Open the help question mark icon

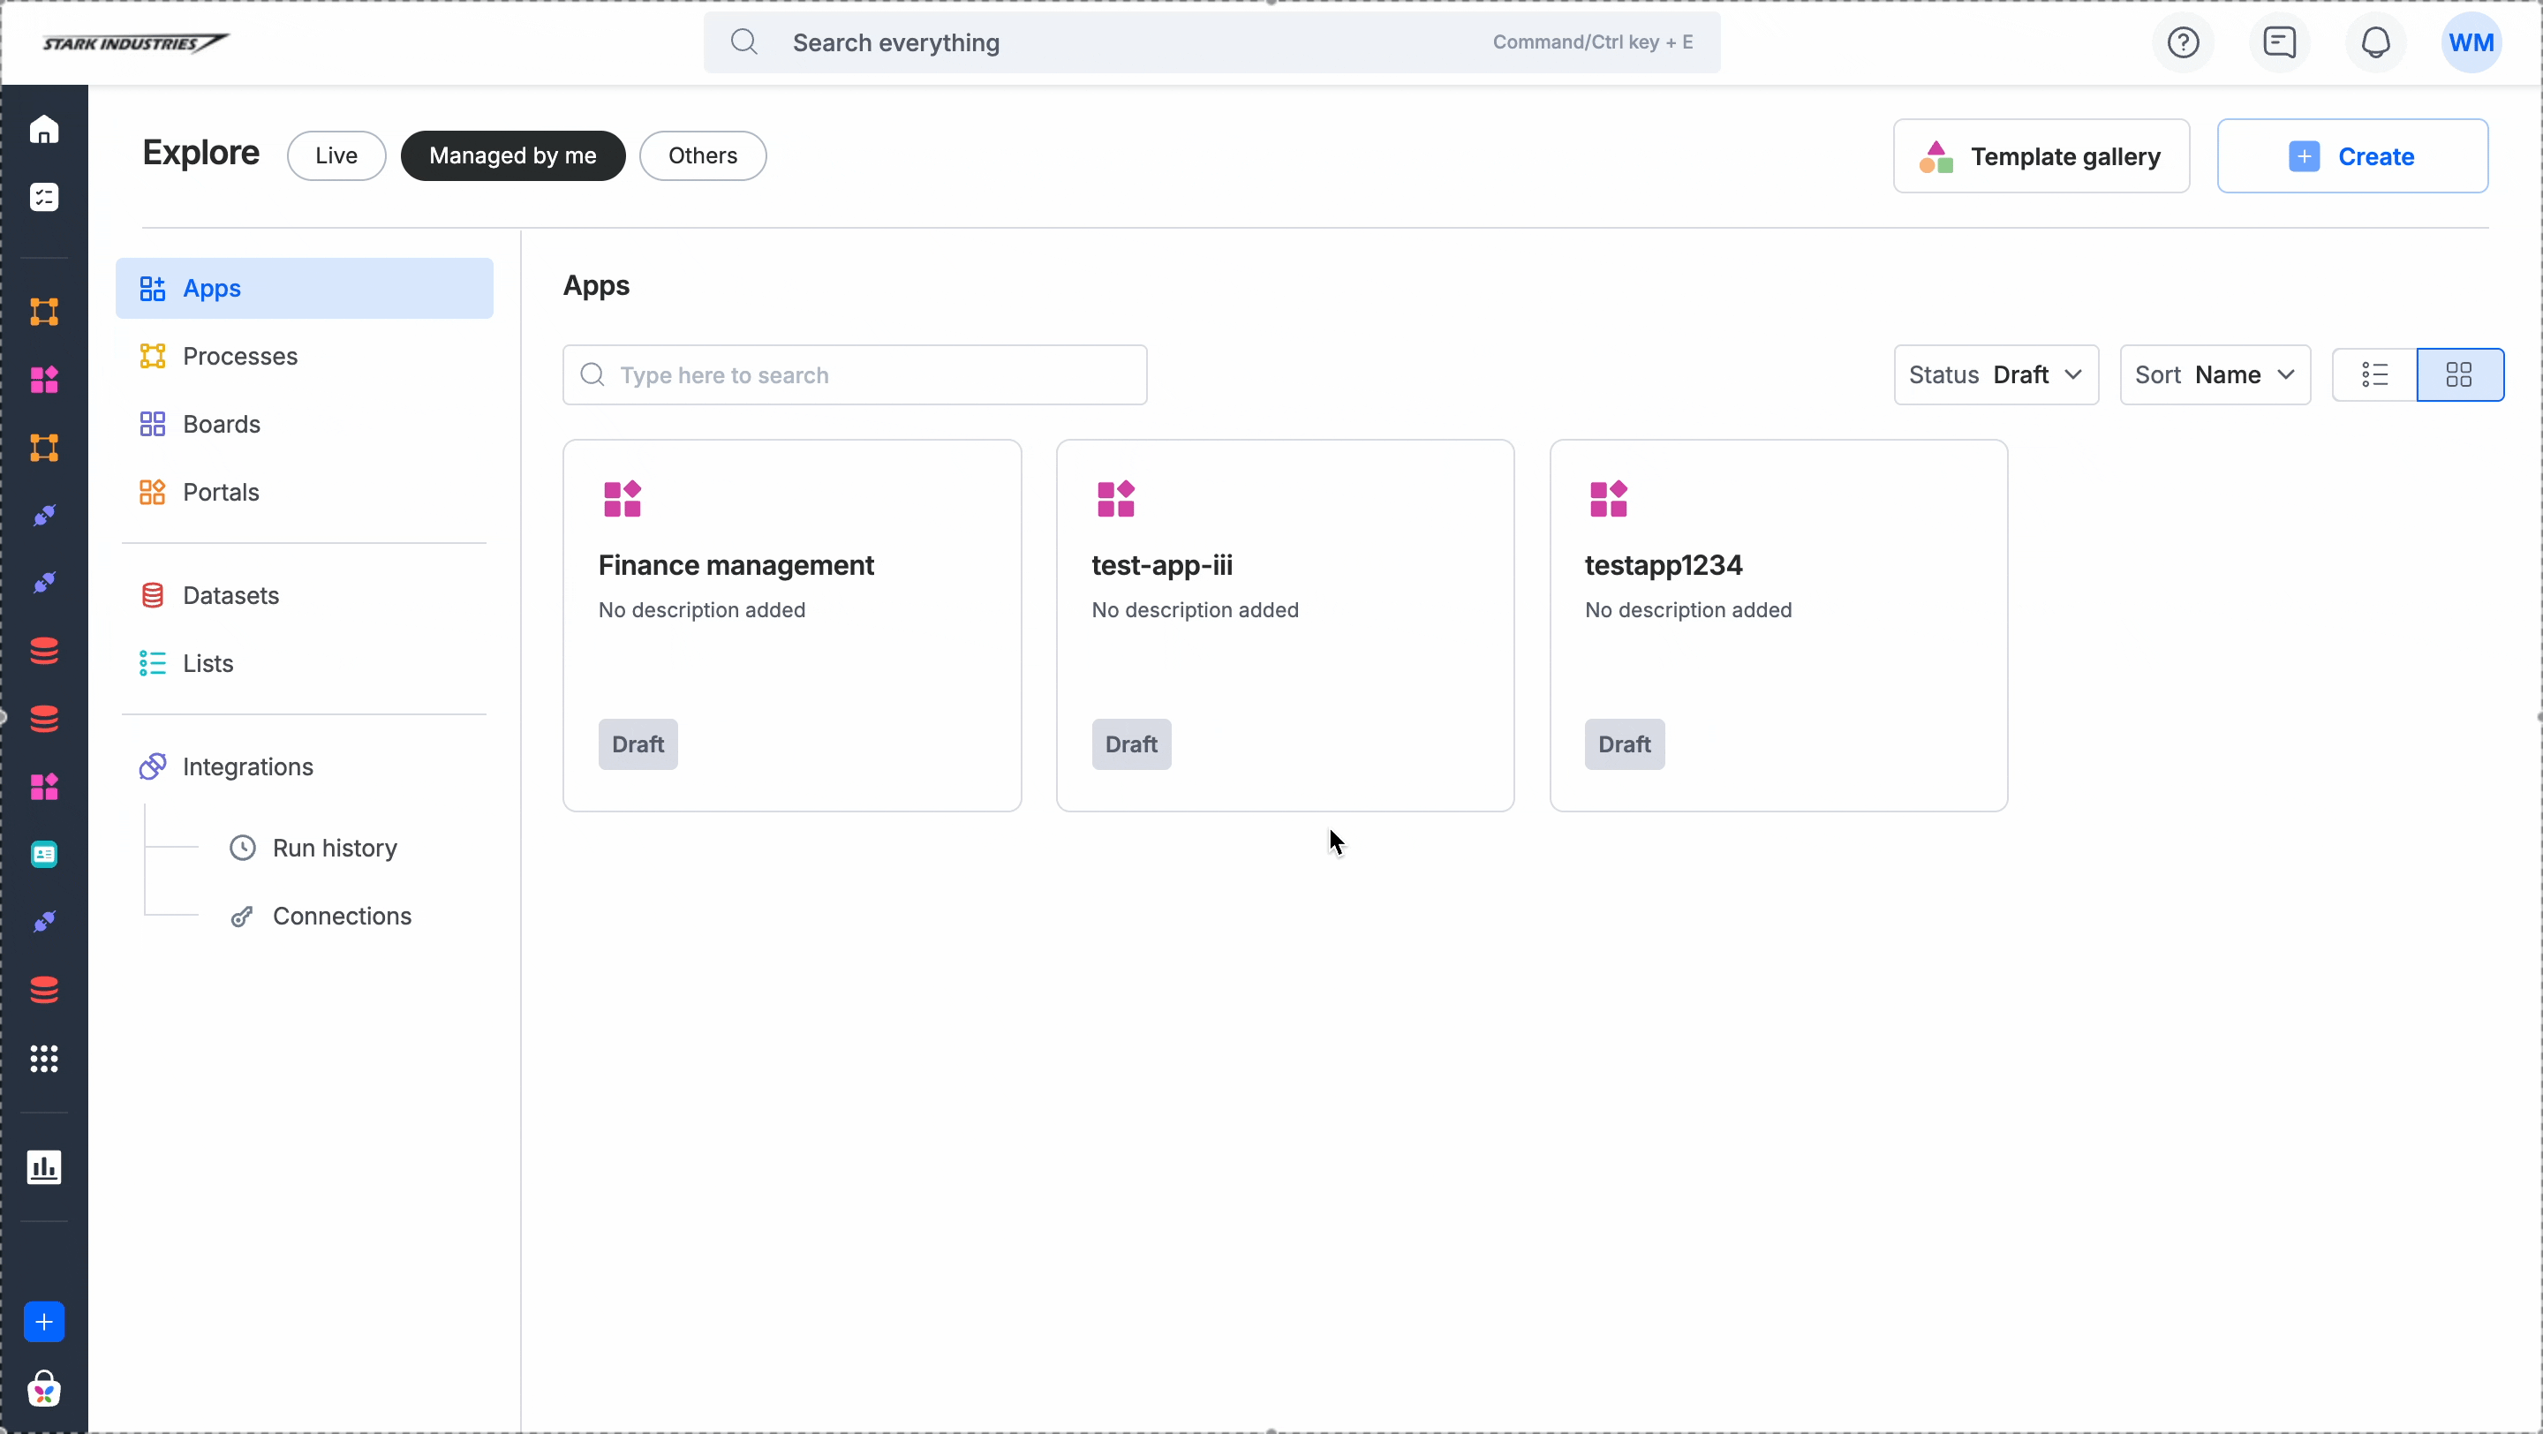[2183, 42]
